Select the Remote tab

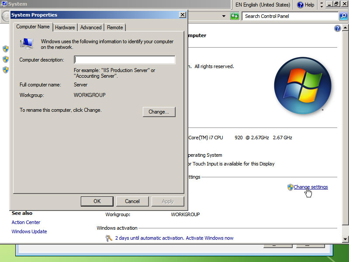(x=115, y=28)
